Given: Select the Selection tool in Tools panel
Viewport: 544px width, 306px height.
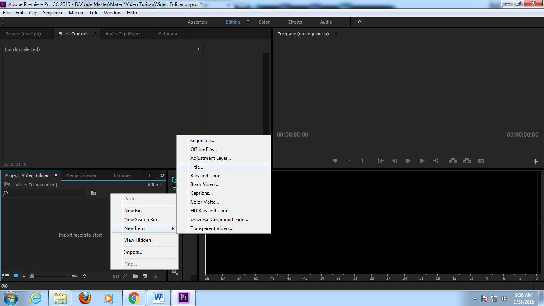Looking at the screenshot, I should tap(174, 179).
